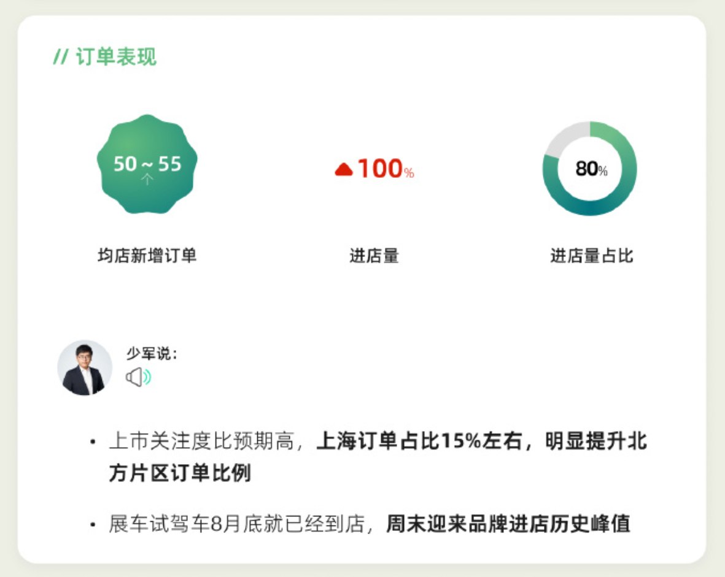Image resolution: width=725 pixels, height=577 pixels.
Task: Select the 进店量 label
Action: coord(374,256)
